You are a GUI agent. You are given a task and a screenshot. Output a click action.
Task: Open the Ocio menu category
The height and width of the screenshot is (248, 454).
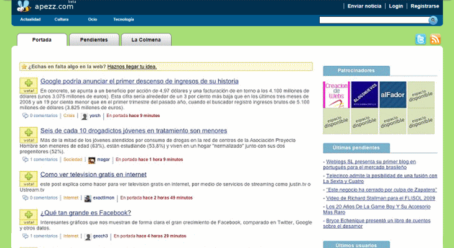click(x=93, y=19)
